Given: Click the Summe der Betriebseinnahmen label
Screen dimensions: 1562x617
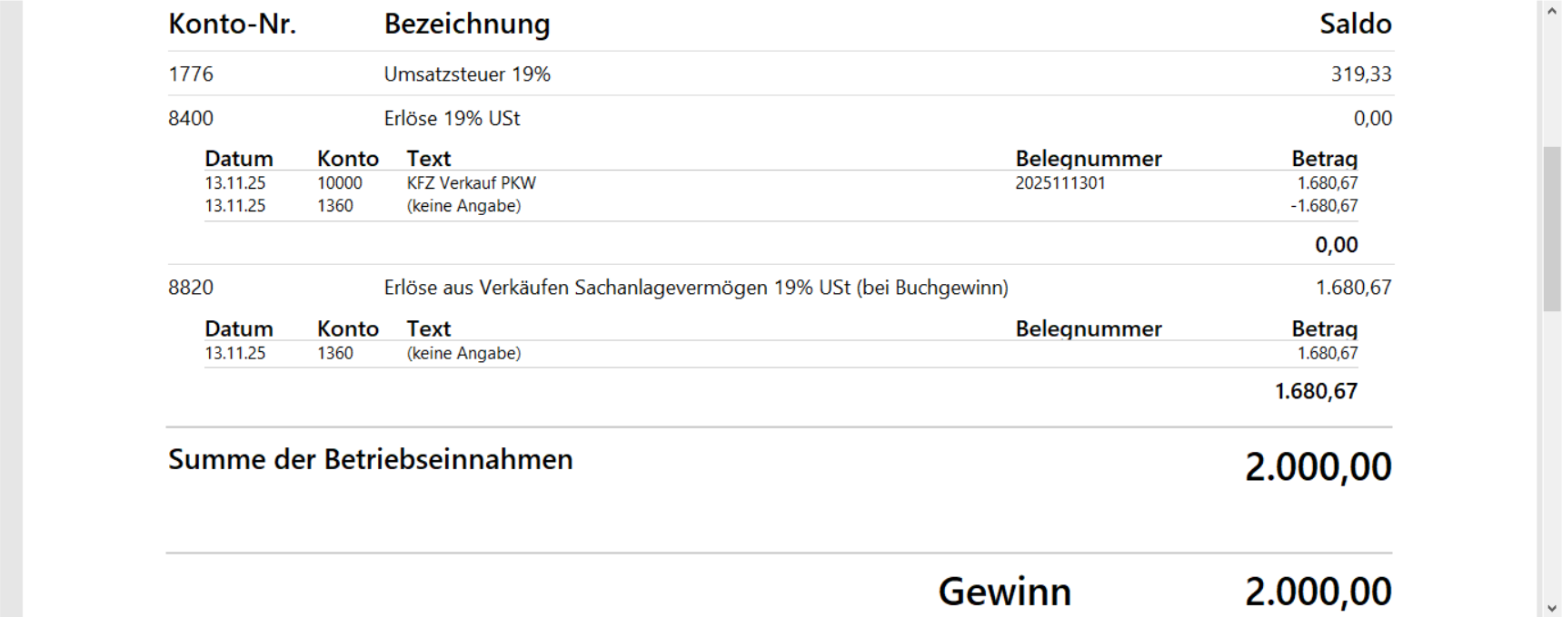Looking at the screenshot, I should click(x=370, y=460).
